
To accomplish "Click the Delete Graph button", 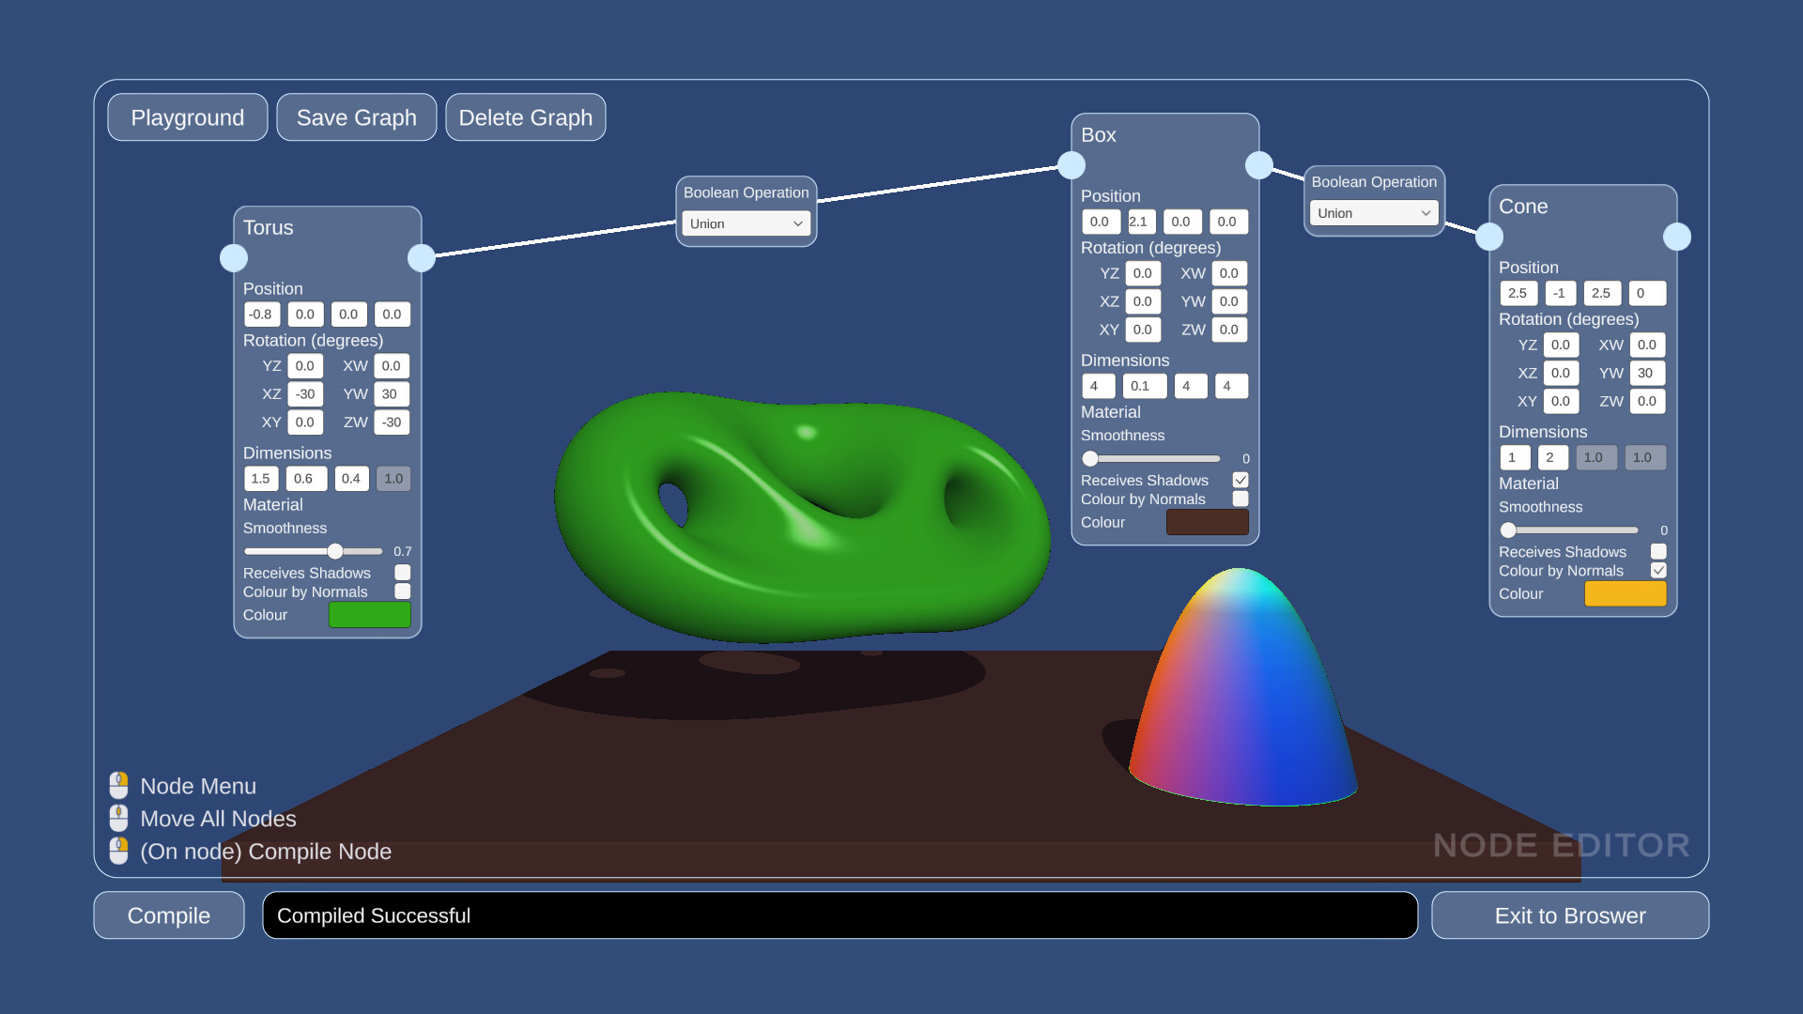I will [526, 117].
